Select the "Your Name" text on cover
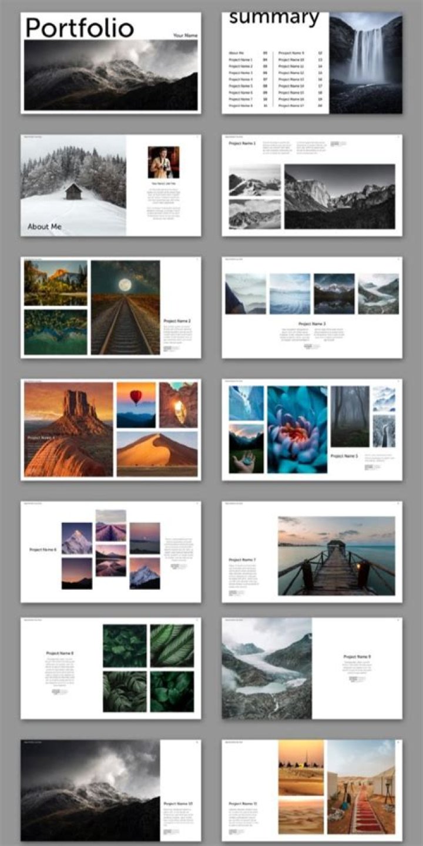423x846 pixels. 185,36
